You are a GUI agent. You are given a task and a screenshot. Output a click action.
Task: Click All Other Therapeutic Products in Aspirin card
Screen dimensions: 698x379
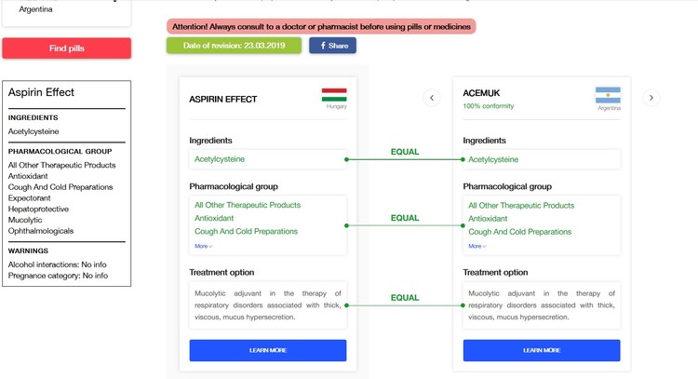tap(248, 205)
